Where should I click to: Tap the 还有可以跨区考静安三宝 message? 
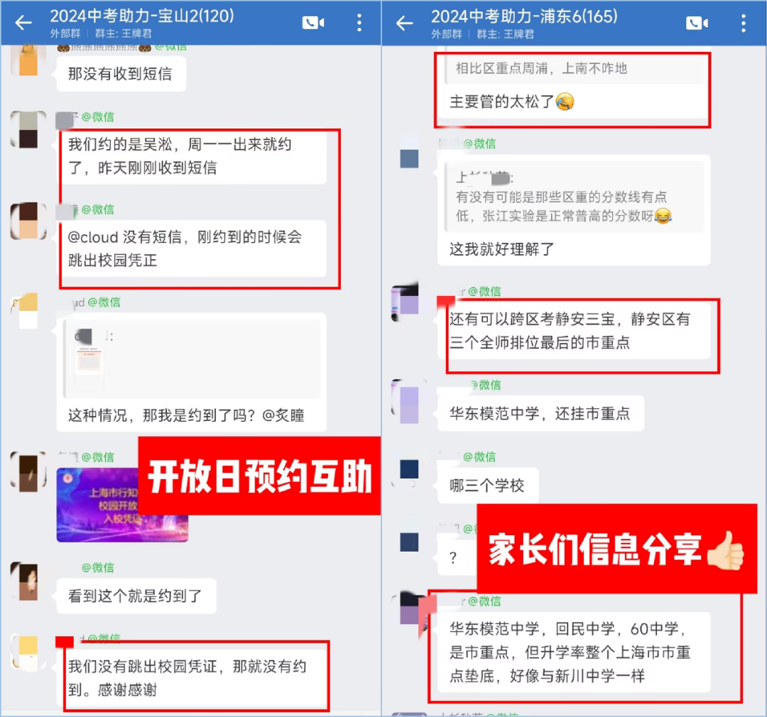[574, 331]
